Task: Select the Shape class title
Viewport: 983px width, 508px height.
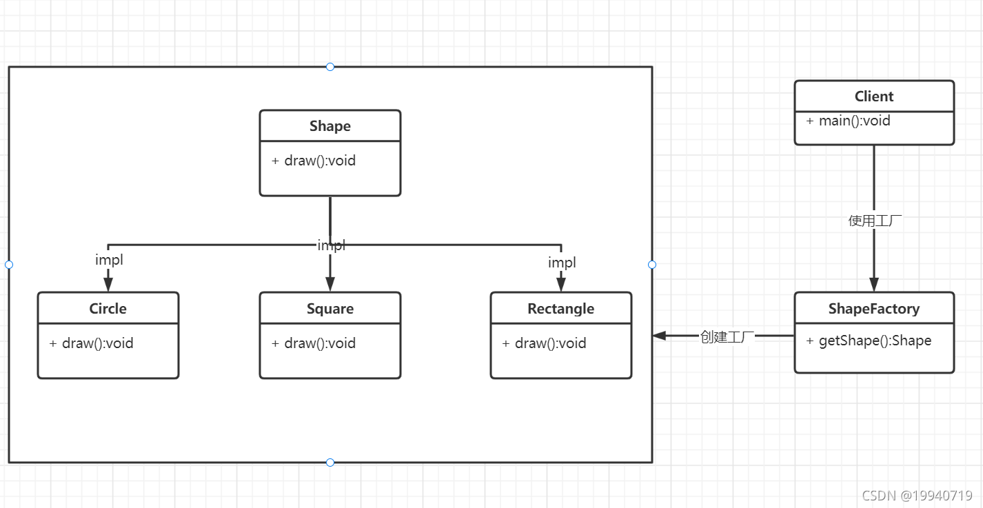Action: click(x=330, y=126)
